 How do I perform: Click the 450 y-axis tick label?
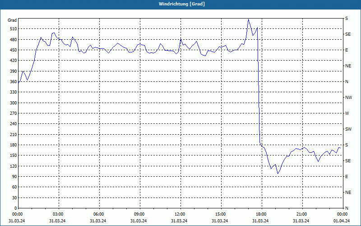click(13, 50)
